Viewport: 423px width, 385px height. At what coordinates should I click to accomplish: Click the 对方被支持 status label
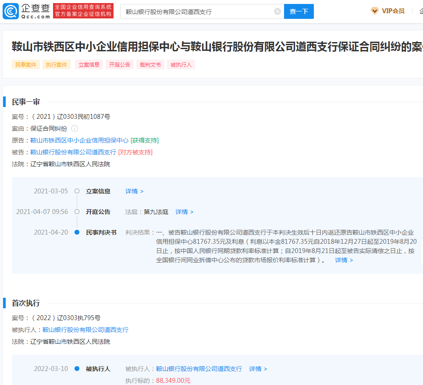135,152
